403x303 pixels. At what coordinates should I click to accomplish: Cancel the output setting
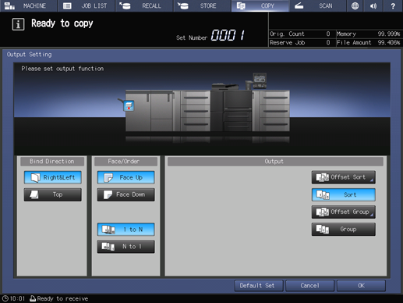(x=310, y=286)
